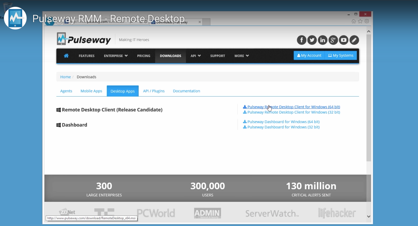
Task: Switch to the Mobile Apps tab
Action: point(91,91)
